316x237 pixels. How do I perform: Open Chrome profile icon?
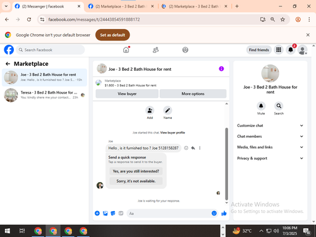click(298, 20)
